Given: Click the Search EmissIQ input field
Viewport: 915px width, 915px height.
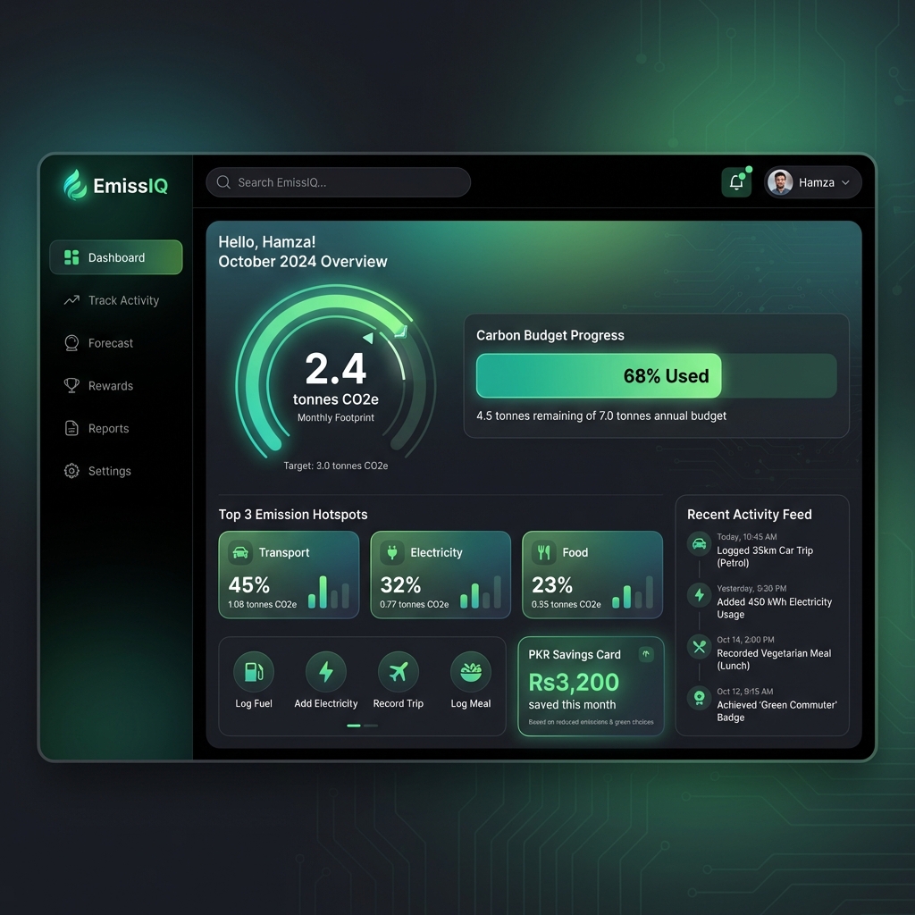Looking at the screenshot, I should 338,182.
